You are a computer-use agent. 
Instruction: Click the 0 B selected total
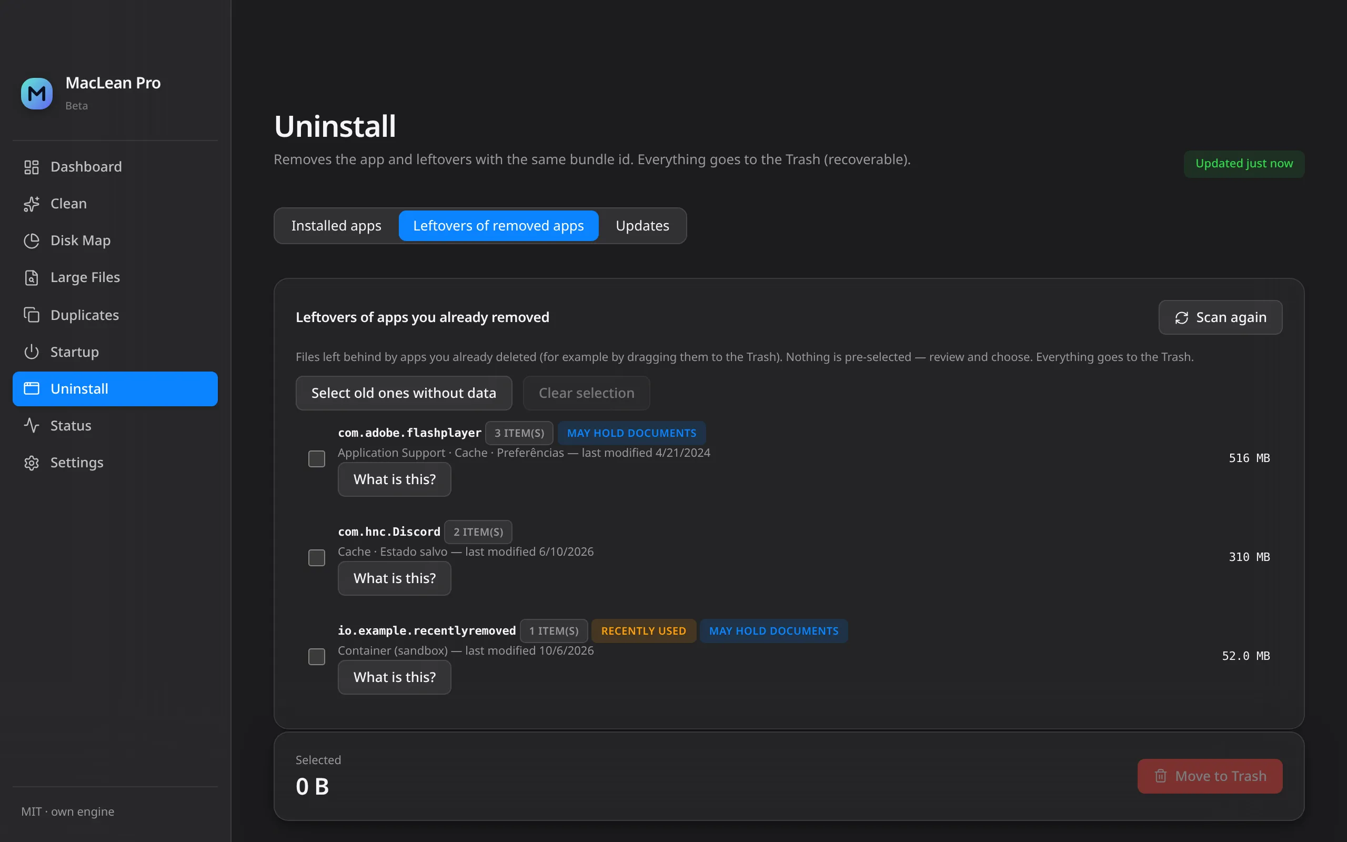coord(312,786)
